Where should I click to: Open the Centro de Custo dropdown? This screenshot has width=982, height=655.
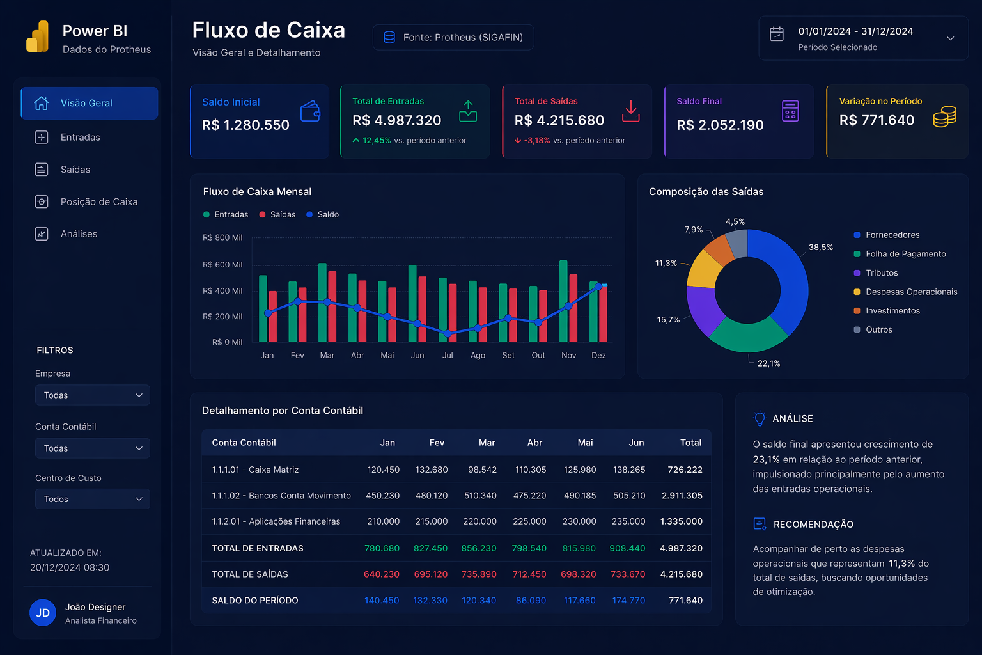click(x=93, y=499)
